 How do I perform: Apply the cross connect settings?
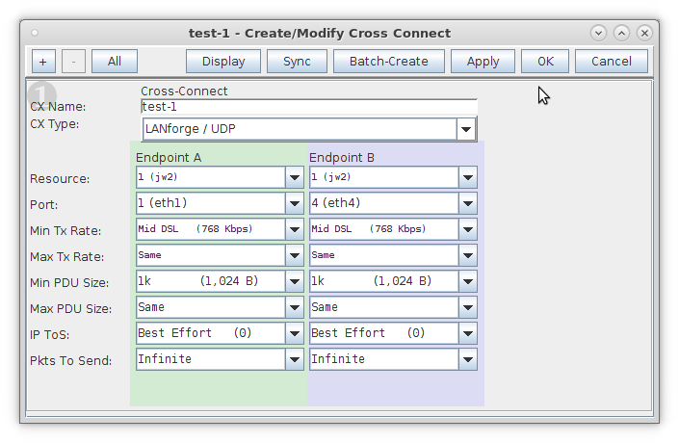click(483, 62)
